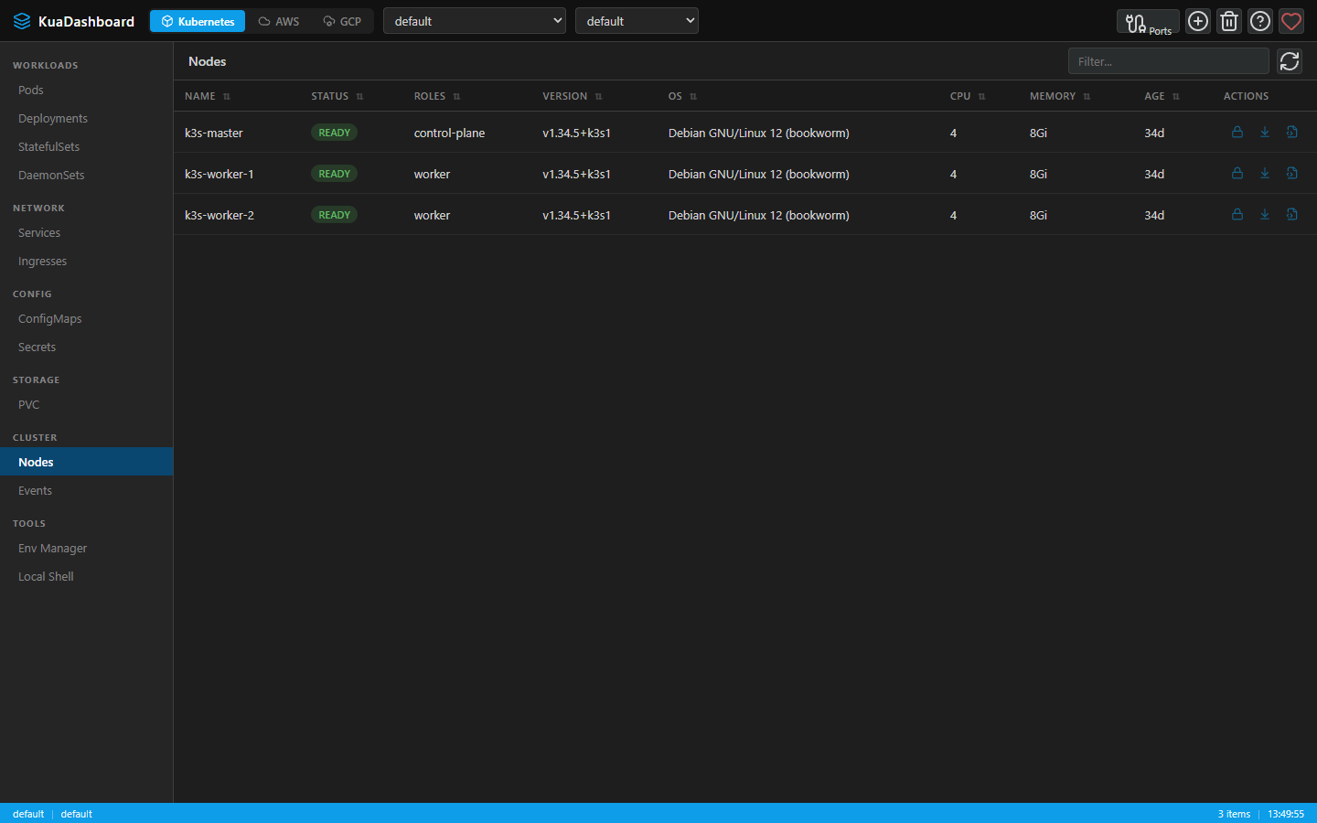Open the Ports forwarding button

1148,21
